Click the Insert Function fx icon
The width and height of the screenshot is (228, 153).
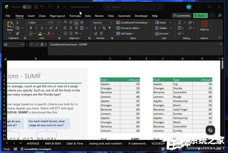pos(42,44)
